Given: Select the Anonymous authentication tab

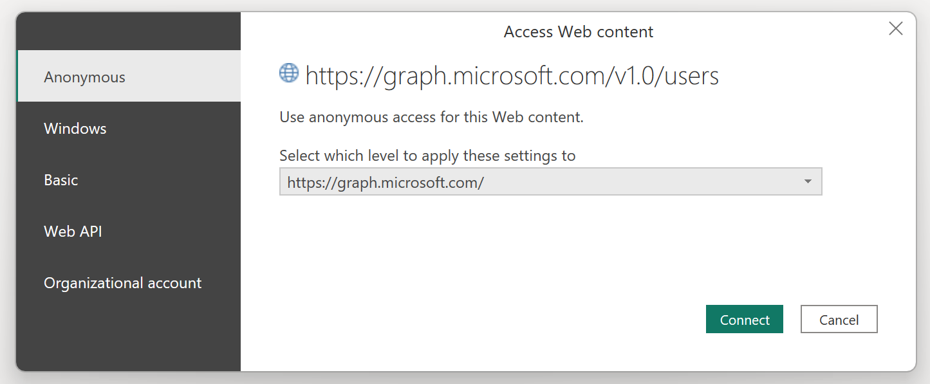Looking at the screenshot, I should click(x=129, y=77).
